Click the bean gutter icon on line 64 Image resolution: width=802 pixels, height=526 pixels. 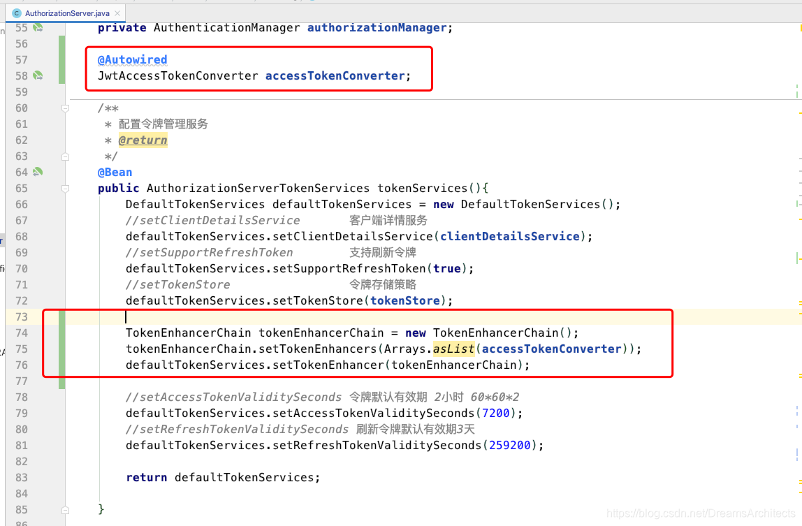point(38,172)
